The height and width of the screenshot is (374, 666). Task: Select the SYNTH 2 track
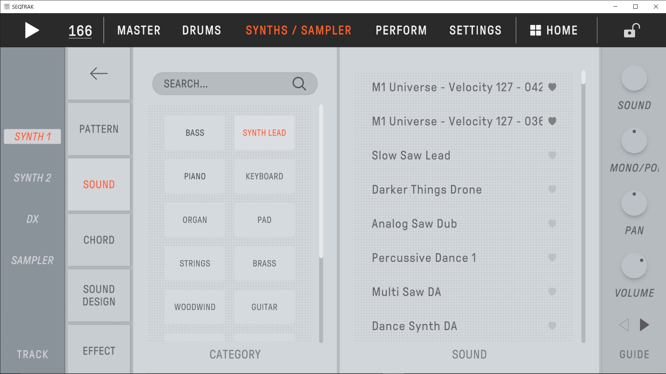[32, 178]
